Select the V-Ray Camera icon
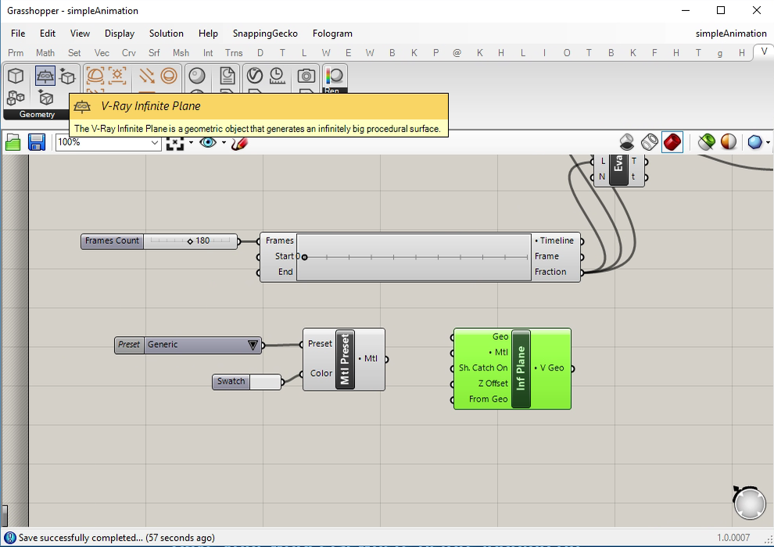Screen dimensions: 774x547 point(306,76)
